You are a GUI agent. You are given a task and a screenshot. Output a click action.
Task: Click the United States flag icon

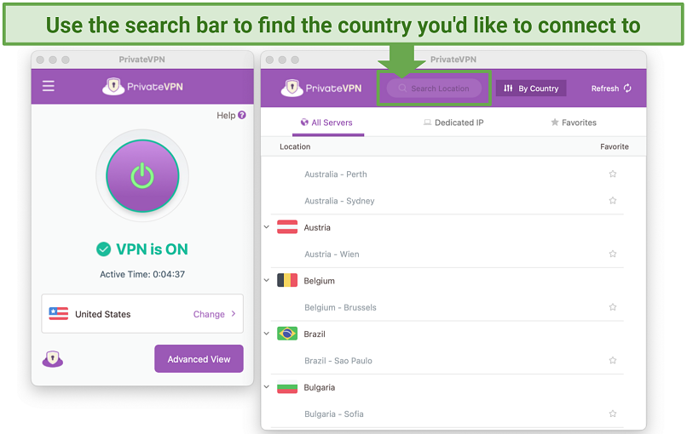(x=58, y=314)
